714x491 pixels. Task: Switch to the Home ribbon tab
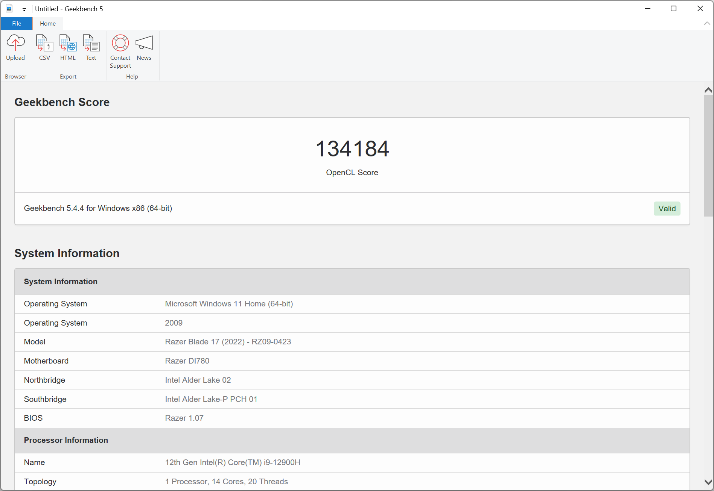coord(48,23)
